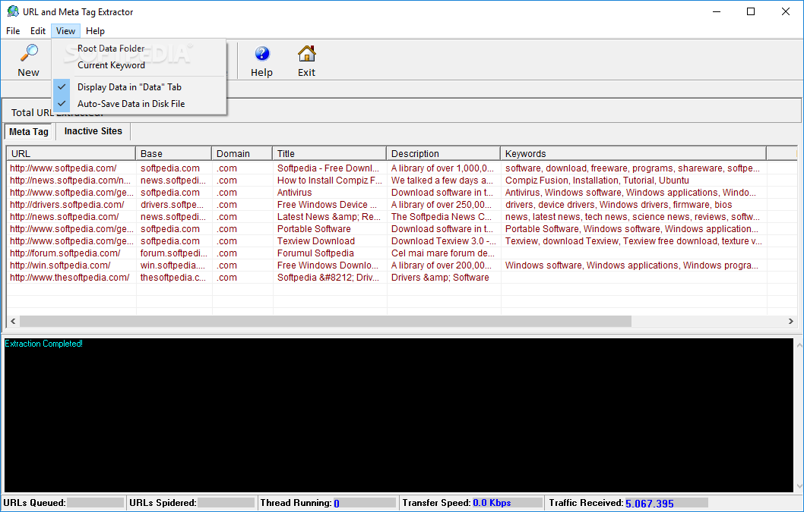Open Root Data Folder from View menu

click(140, 48)
